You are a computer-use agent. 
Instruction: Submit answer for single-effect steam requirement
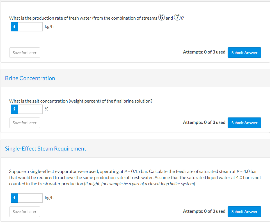pos(244,212)
